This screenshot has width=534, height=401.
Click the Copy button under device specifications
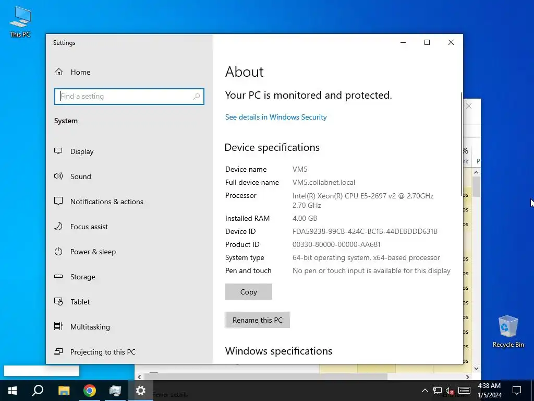pyautogui.click(x=249, y=292)
